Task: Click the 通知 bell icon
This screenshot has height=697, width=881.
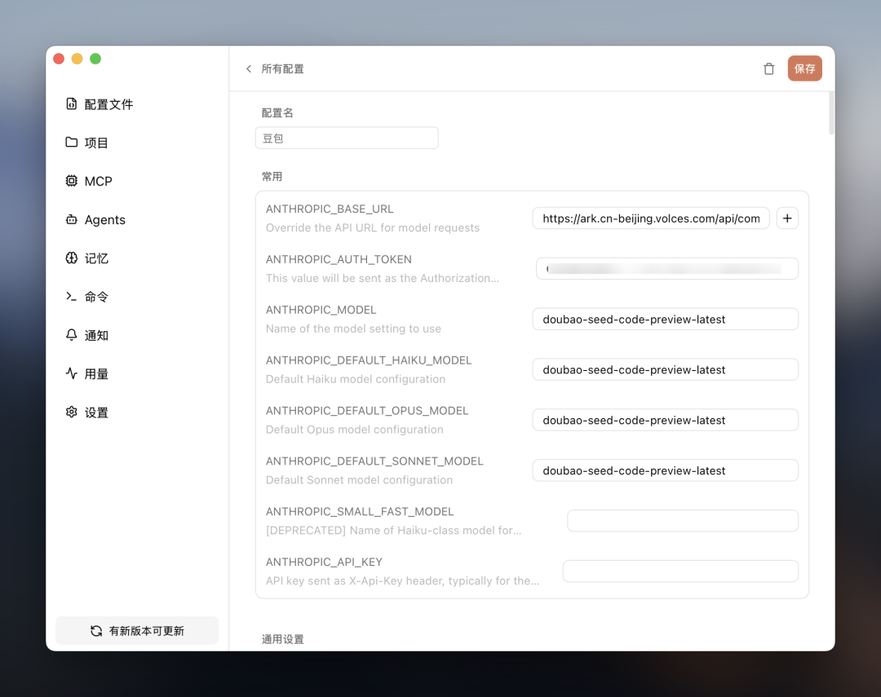Action: pyautogui.click(x=72, y=335)
